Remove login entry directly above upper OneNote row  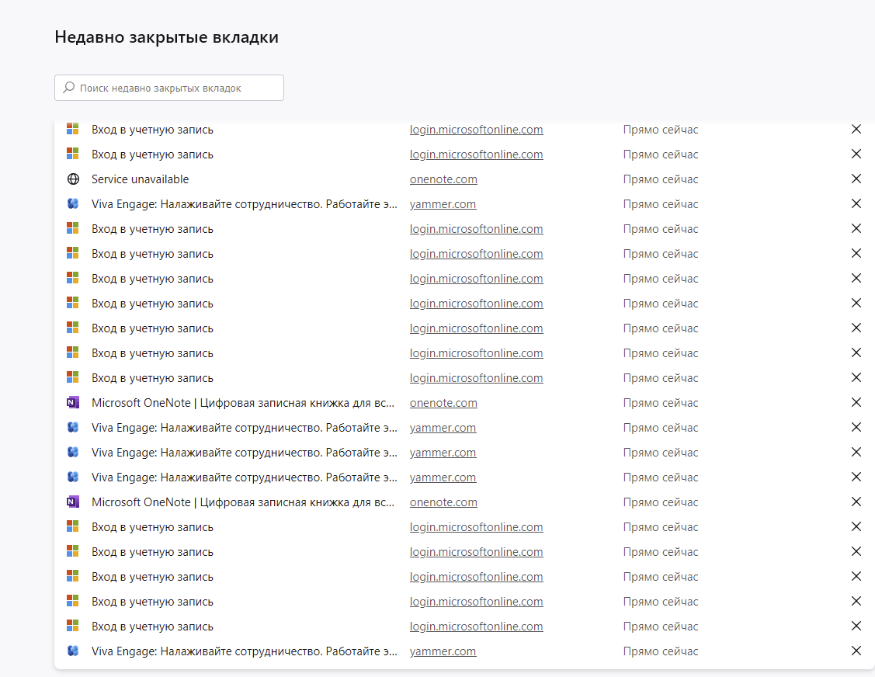[x=856, y=378]
